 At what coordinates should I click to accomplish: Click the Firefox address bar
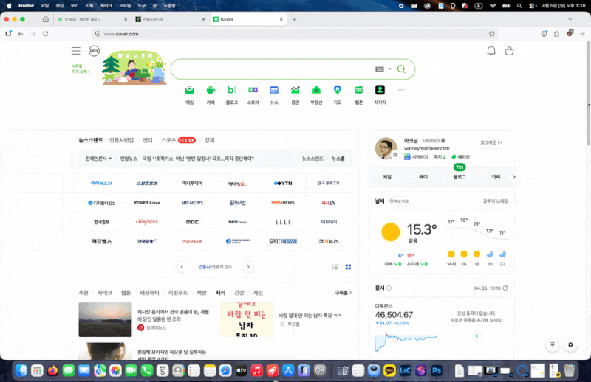click(294, 34)
